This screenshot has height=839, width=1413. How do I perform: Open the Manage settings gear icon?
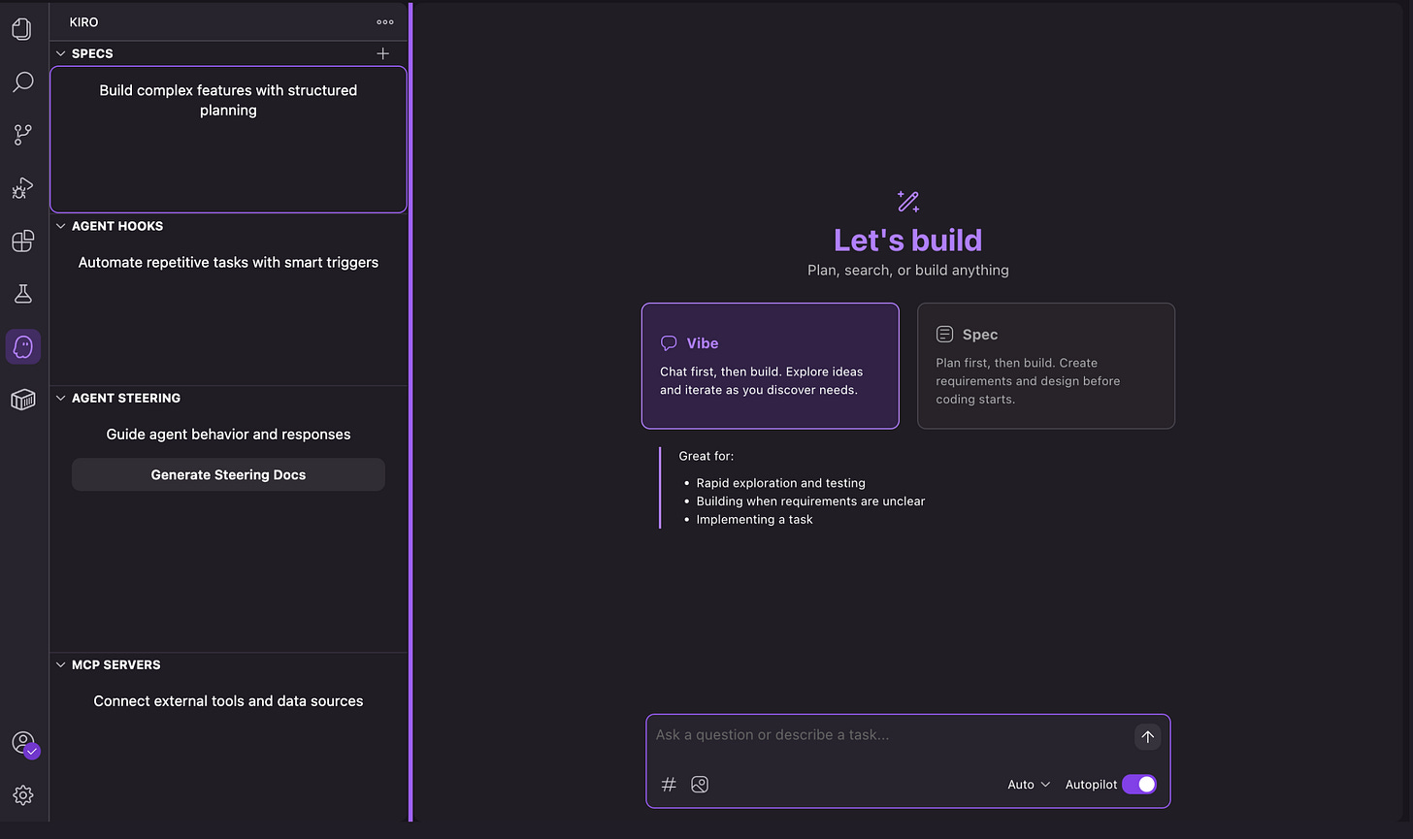(23, 795)
